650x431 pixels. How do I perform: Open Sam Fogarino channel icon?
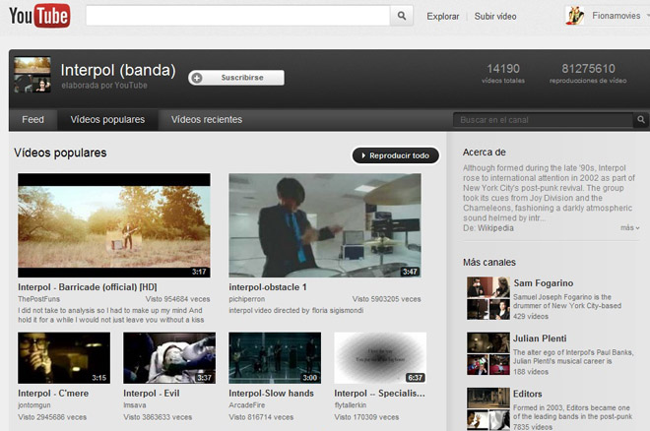pos(486,295)
